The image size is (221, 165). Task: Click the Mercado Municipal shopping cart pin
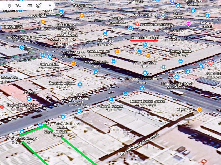[145, 45]
